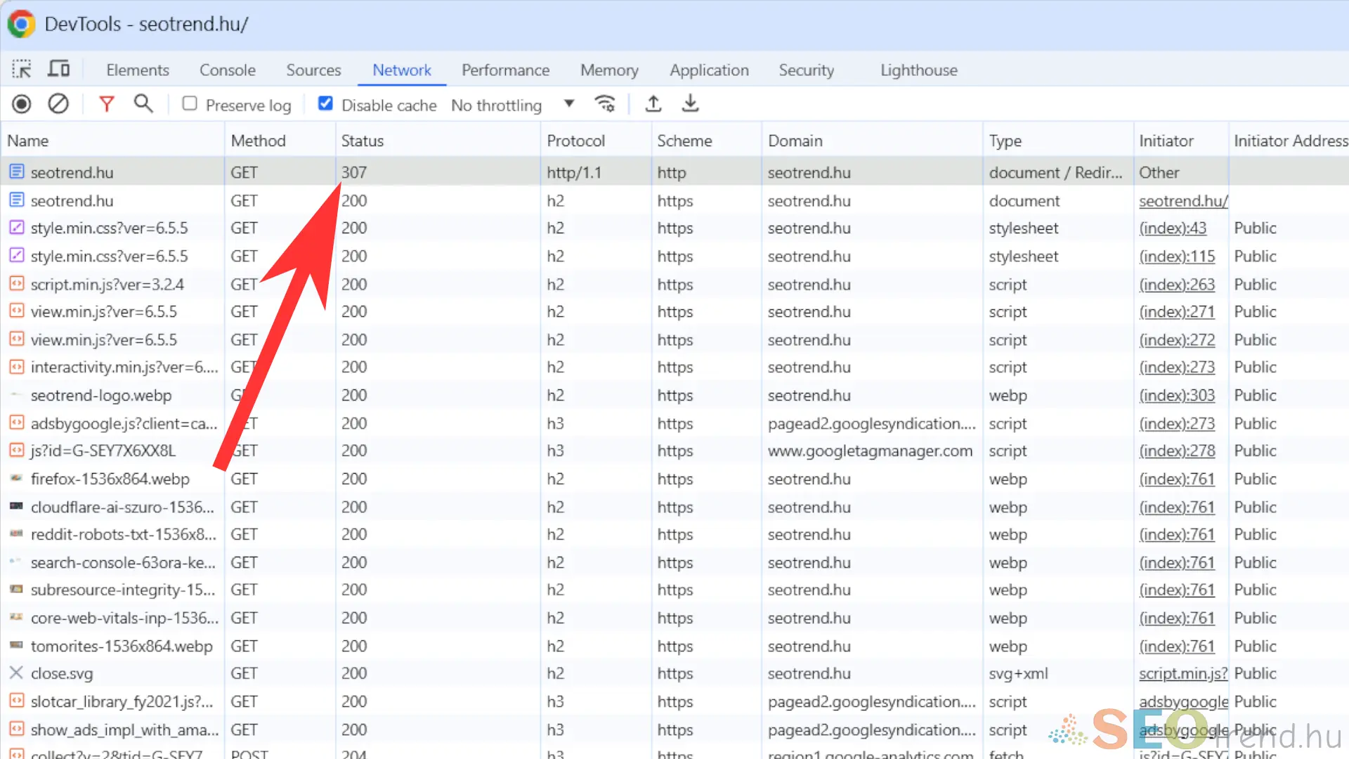Go to the Security tab
This screenshot has height=759, width=1349.
tap(807, 70)
